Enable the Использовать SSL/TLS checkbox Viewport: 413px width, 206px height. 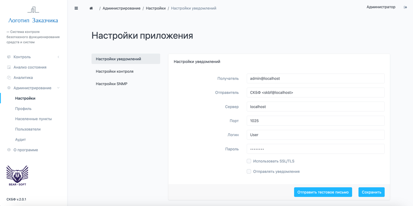click(x=249, y=161)
